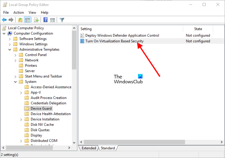Collapse the System node
This screenshot has height=158, width=225.
[15, 82]
